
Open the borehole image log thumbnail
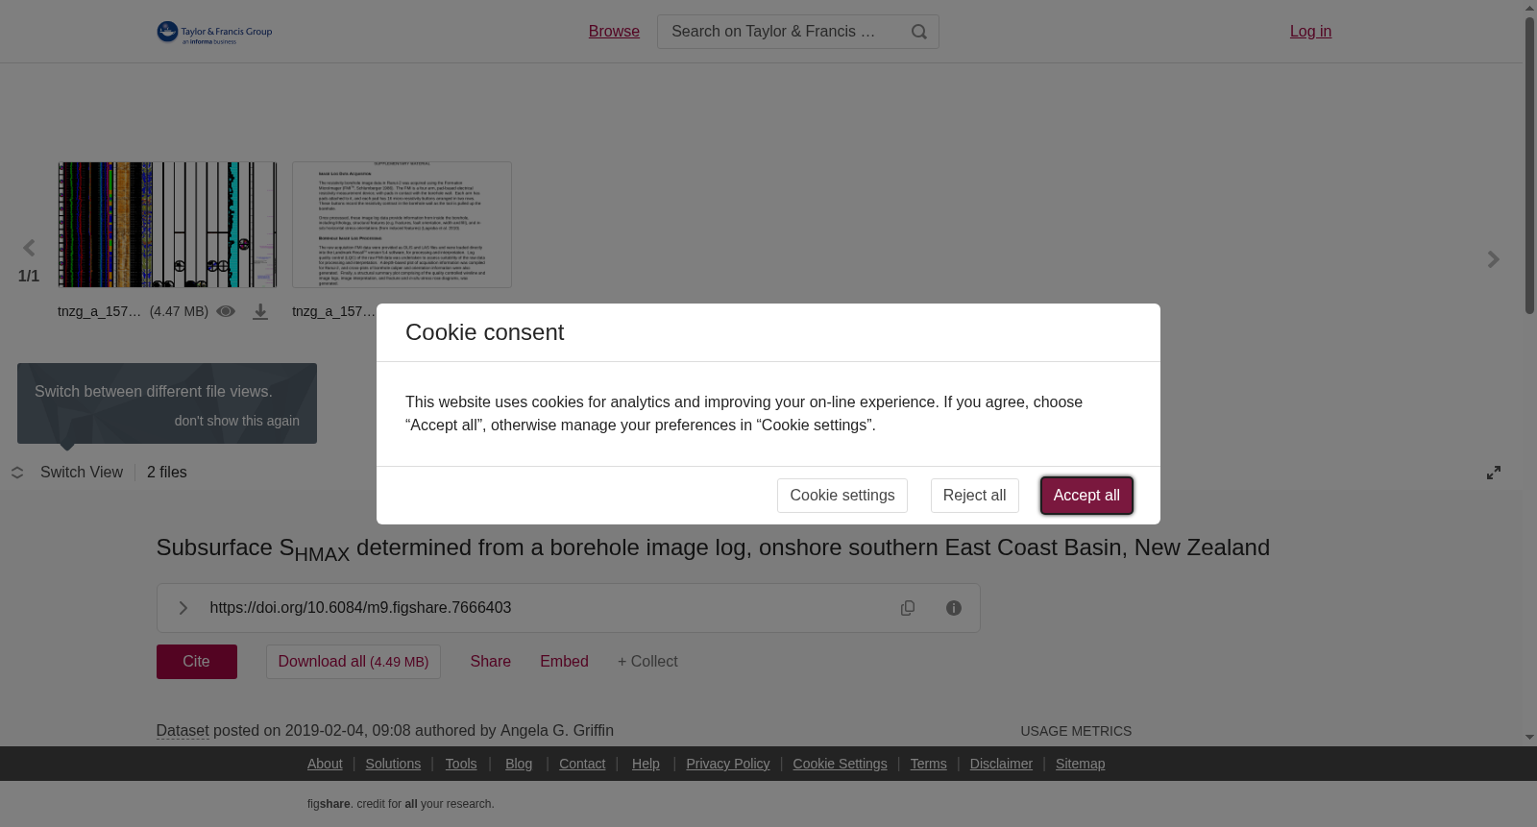(167, 225)
